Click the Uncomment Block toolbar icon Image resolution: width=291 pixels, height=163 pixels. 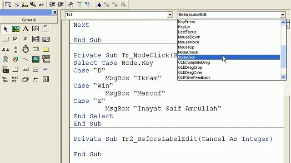click(88, 5)
